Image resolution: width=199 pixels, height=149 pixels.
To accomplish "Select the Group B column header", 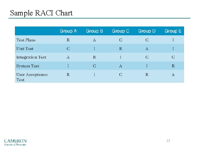I will [95, 31].
